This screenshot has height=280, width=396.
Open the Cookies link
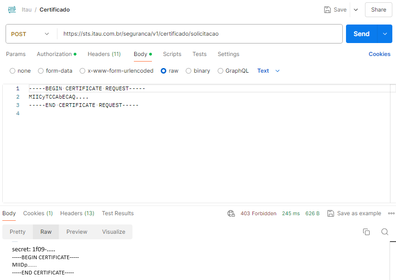379,54
